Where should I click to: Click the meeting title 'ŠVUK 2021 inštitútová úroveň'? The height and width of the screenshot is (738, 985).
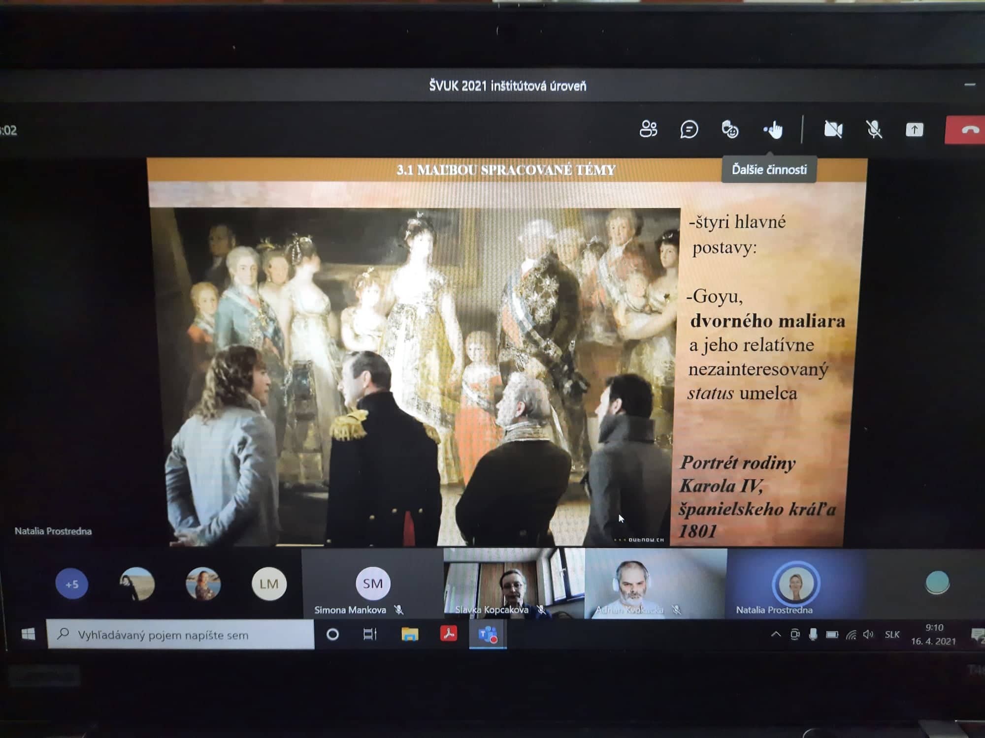pos(508,86)
